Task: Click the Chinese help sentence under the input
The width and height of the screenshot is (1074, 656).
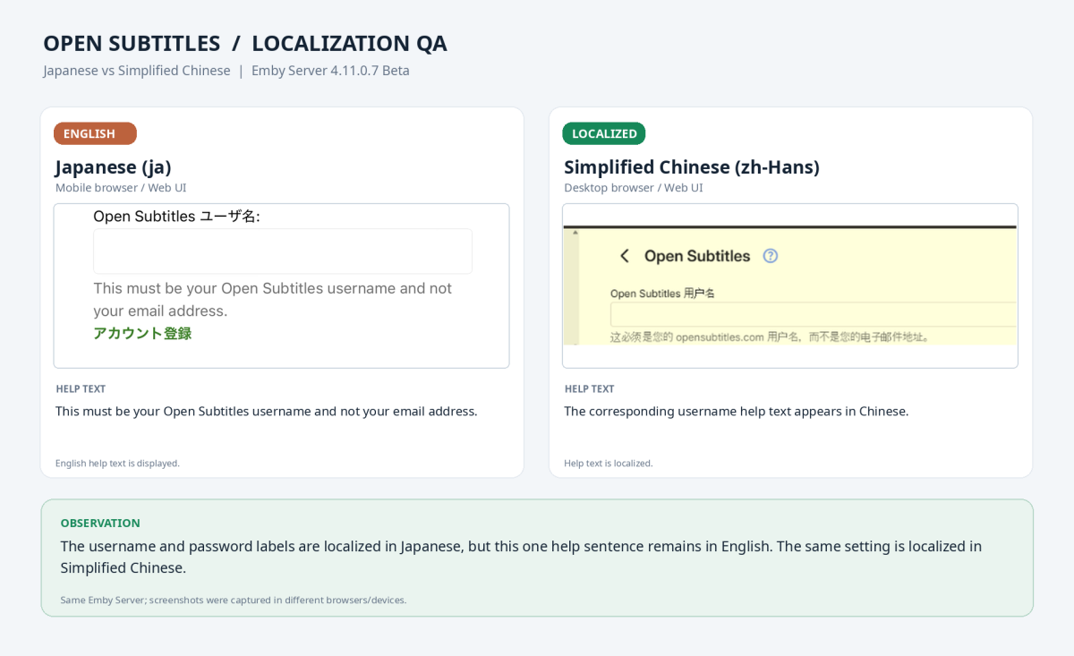Action: [x=770, y=337]
